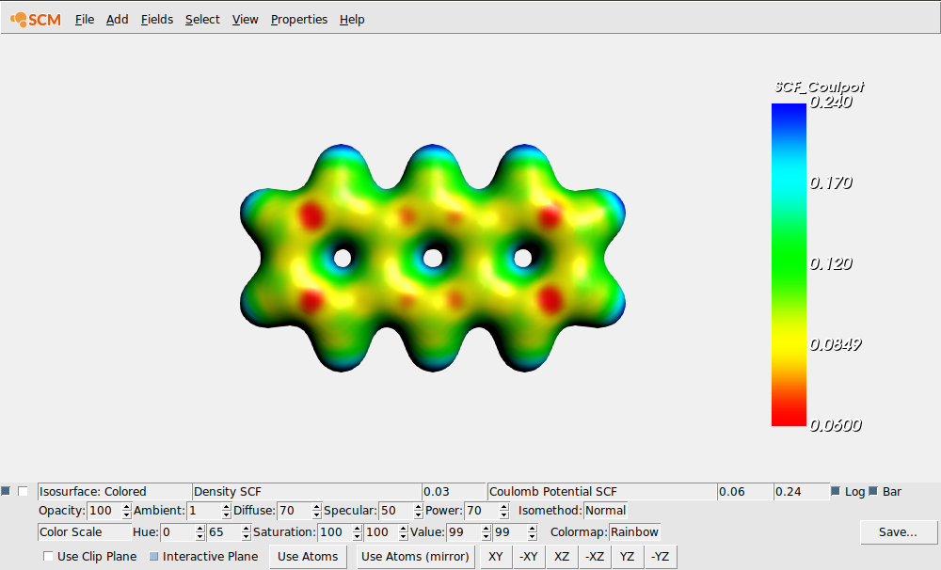This screenshot has height=570, width=941.
Task: Click the Use Atoms (mirror) button
Action: coord(415,556)
